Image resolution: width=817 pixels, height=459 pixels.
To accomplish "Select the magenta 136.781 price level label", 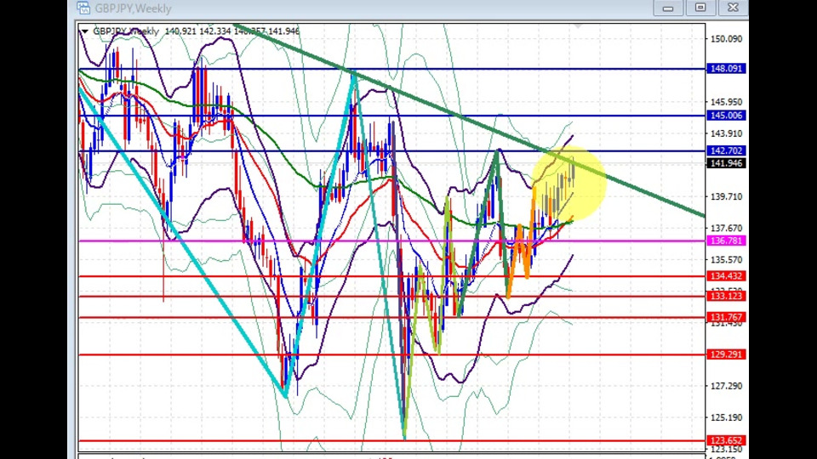I will pyautogui.click(x=726, y=241).
